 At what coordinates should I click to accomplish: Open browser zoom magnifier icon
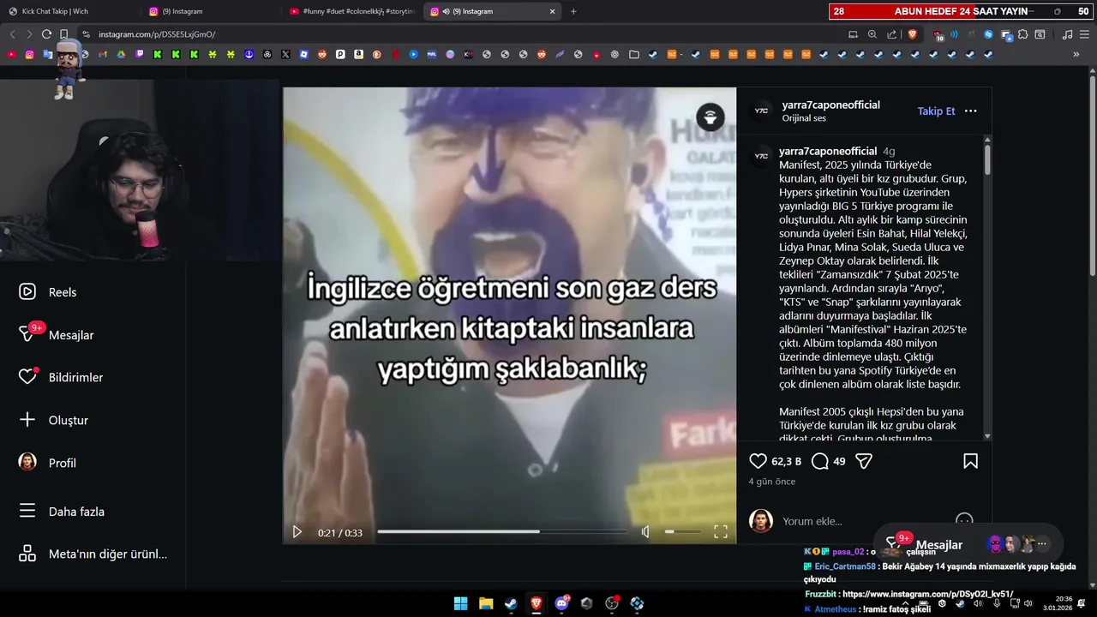pos(872,34)
